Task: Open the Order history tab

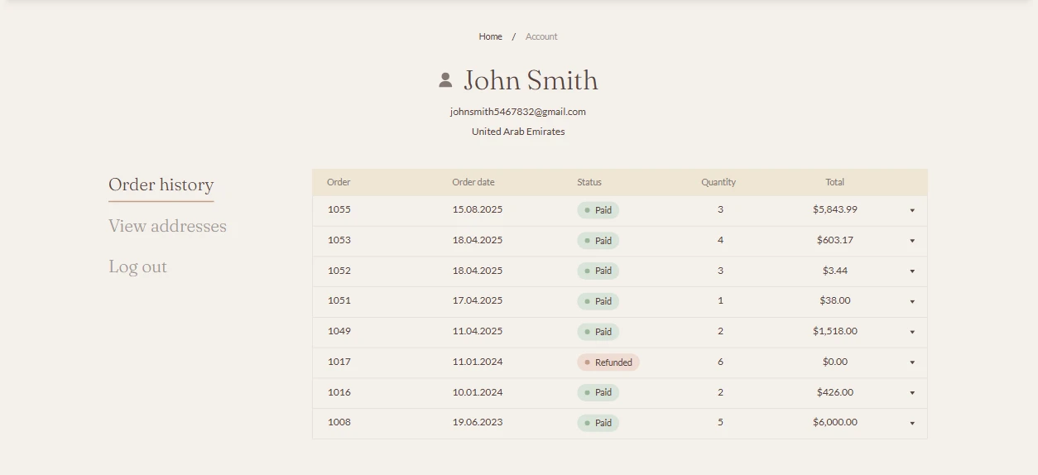Action: coord(161,185)
